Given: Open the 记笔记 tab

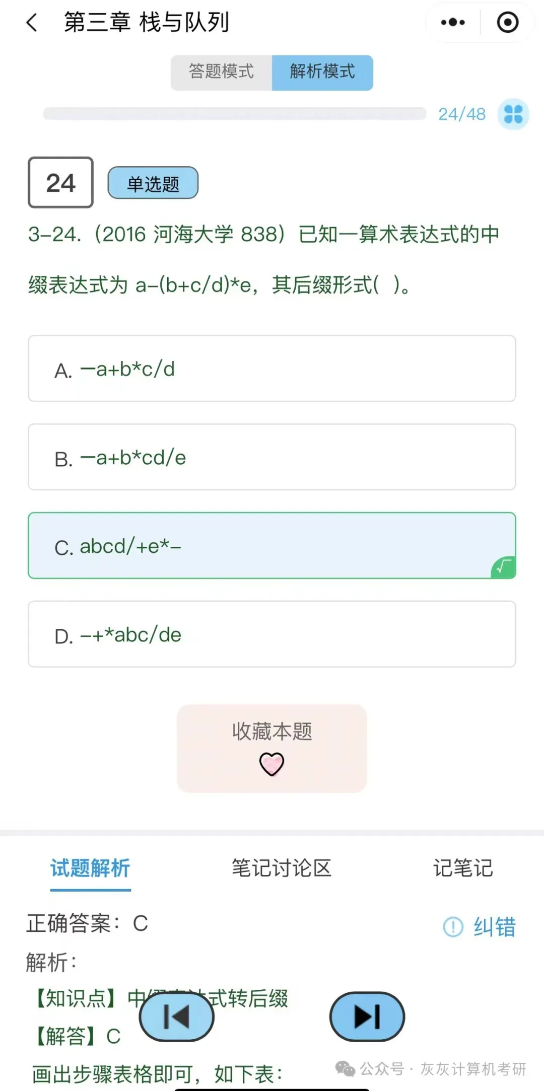Looking at the screenshot, I should (463, 868).
